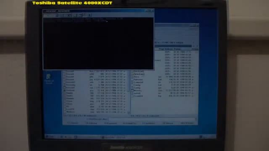Open Properties icon in the DOS window toolbar
Image resolution: width=269 pixels, height=151 pixels.
coord(80,16)
